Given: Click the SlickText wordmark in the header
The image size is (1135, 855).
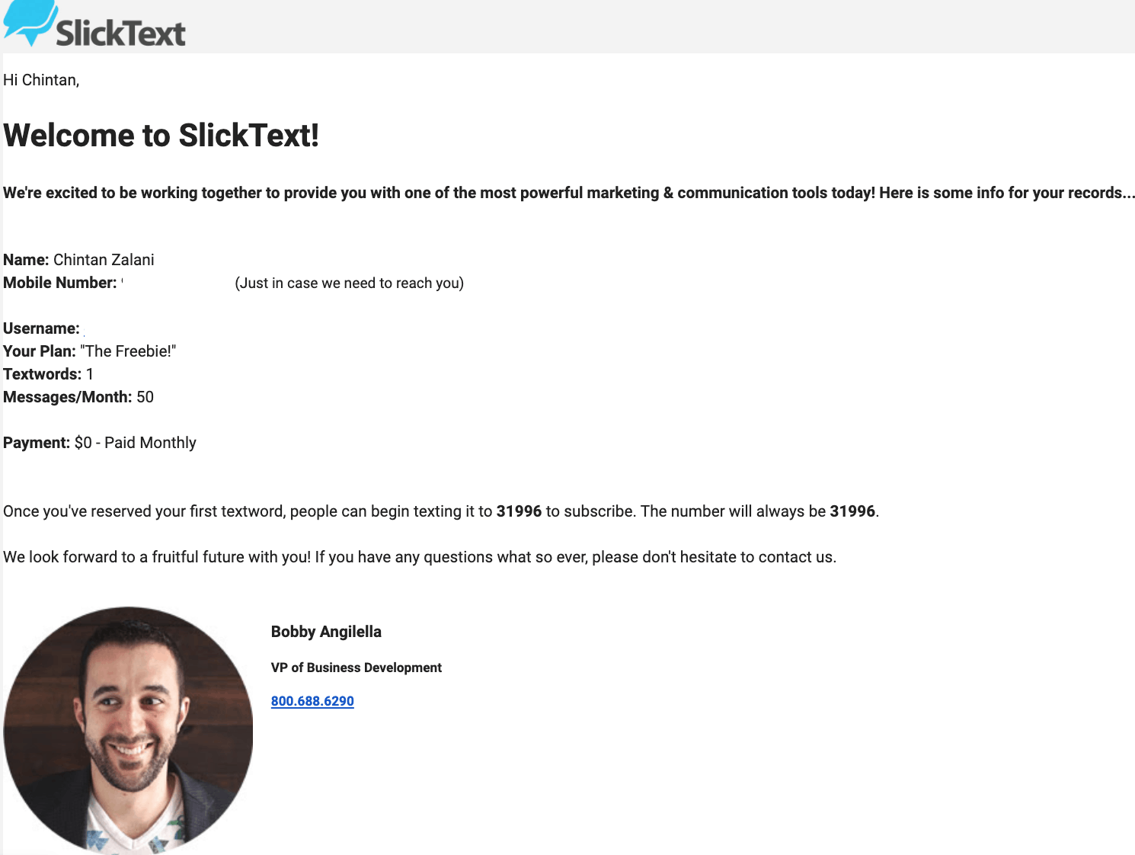Looking at the screenshot, I should [120, 34].
